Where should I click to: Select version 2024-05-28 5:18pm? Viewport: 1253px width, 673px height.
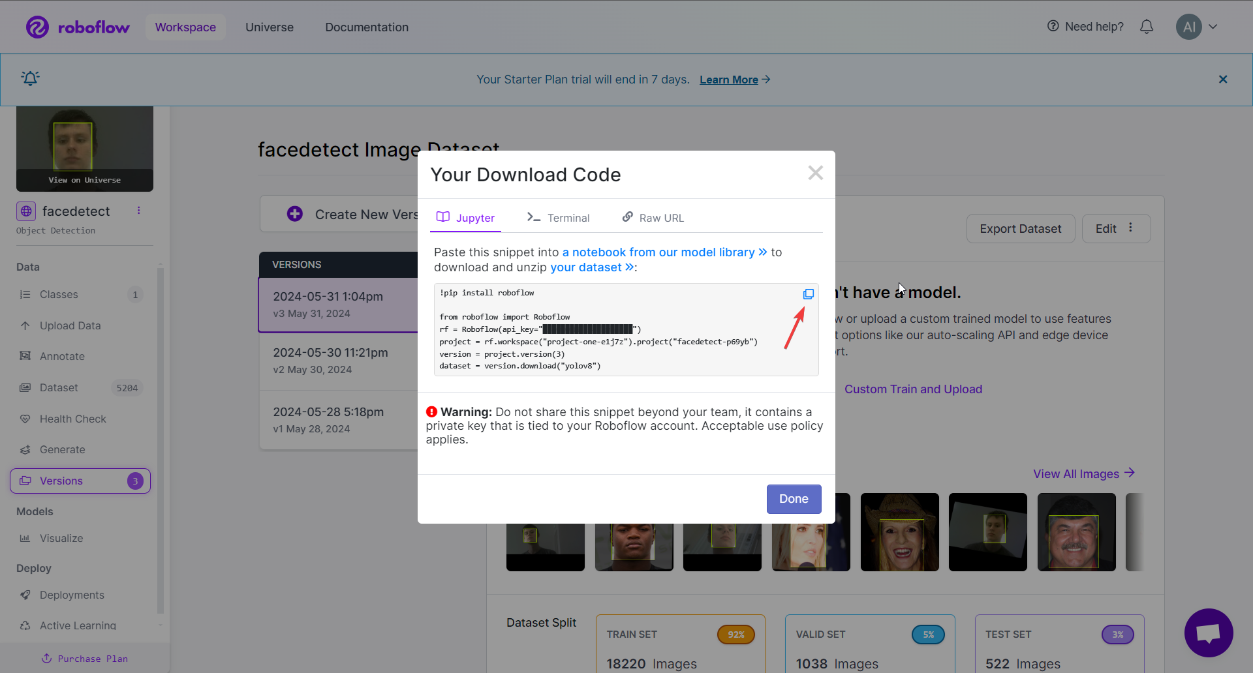pos(338,420)
